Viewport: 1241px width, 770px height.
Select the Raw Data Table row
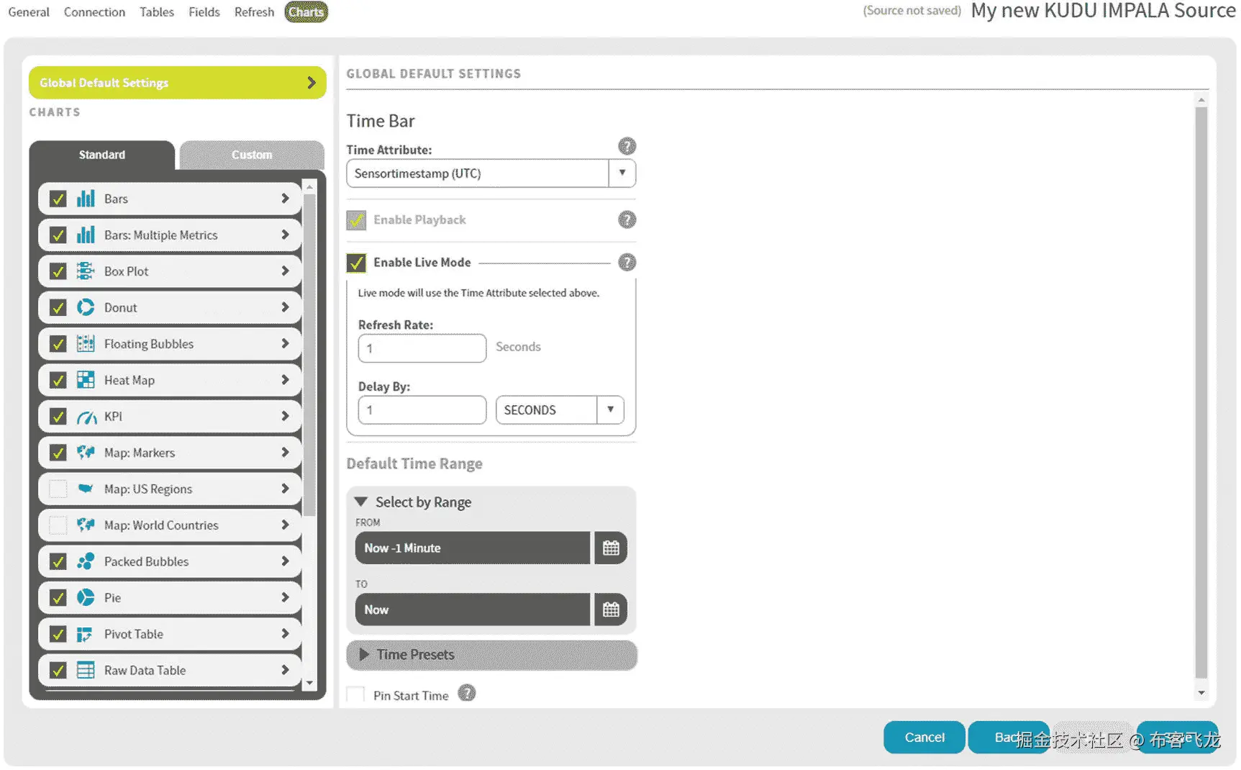tap(170, 671)
